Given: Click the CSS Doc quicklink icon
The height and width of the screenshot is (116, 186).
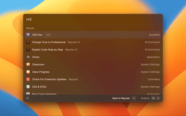Looking at the screenshot, I should 28,35.
